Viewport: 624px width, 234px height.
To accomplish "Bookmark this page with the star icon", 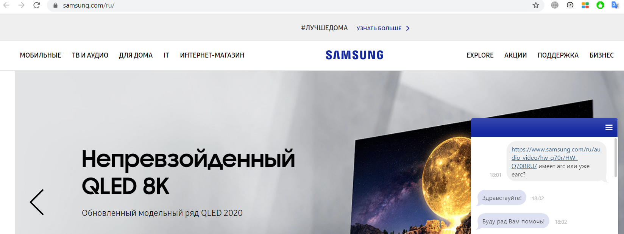I will point(536,5).
